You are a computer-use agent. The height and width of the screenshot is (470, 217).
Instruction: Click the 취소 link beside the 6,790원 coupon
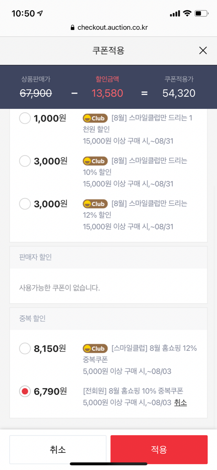click(x=180, y=403)
